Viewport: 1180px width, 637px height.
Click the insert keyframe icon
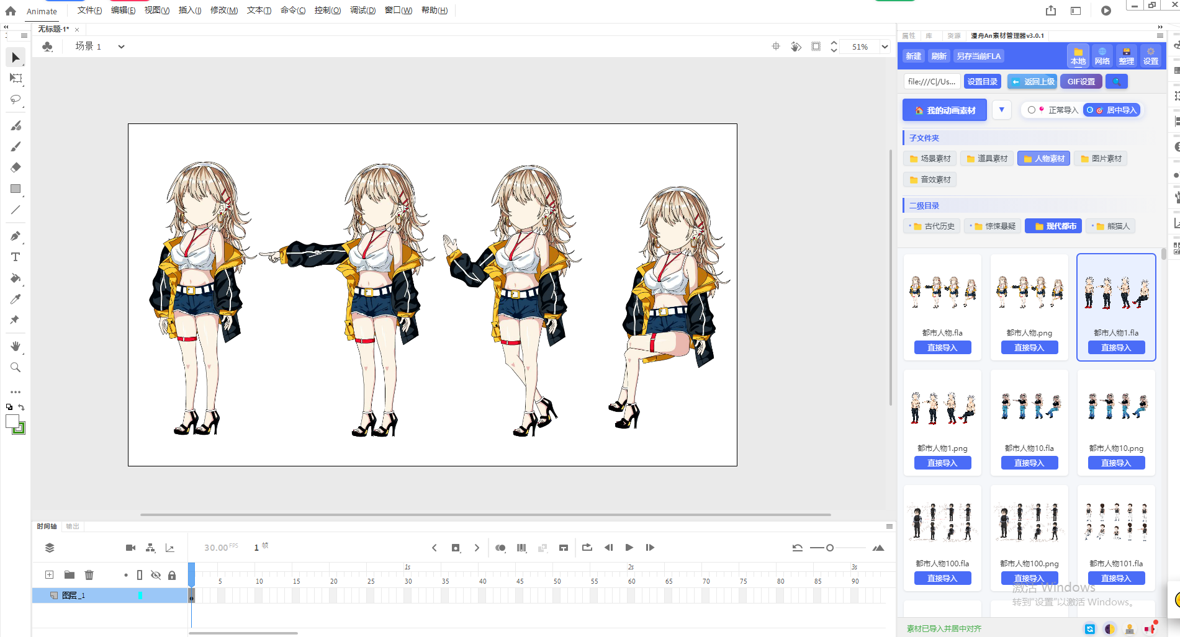(456, 548)
